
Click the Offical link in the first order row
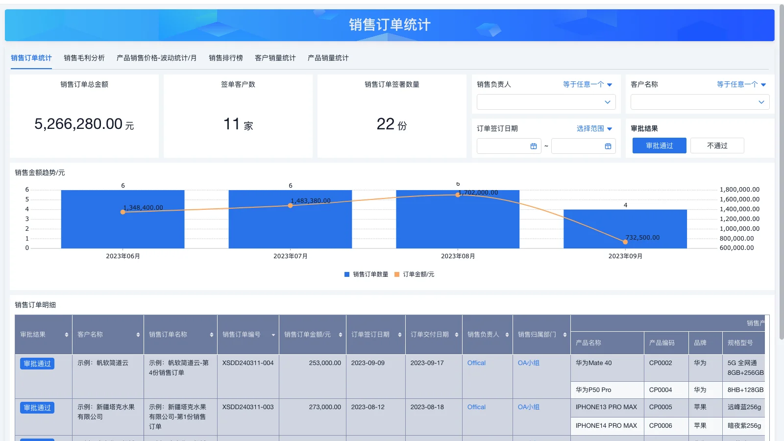pos(476,363)
